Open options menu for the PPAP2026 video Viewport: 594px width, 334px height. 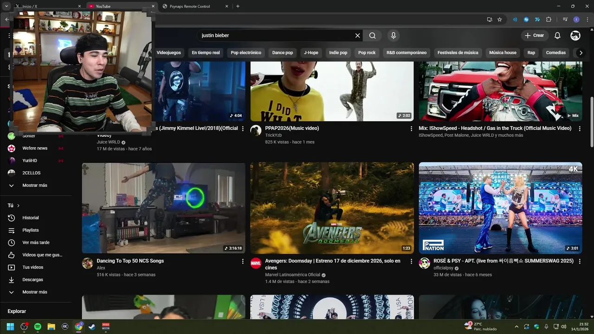[x=411, y=128]
